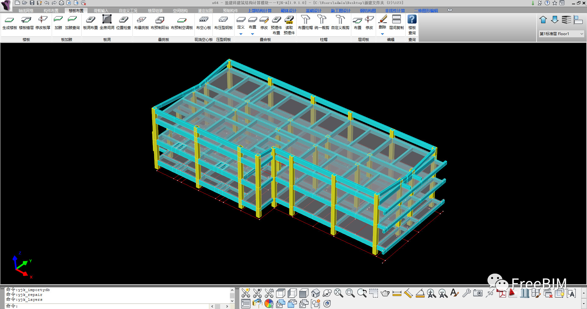Viewport: 587px width, 309px height.
Task: Switch to the 荷载输入 ribbon tab
Action: click(101, 11)
